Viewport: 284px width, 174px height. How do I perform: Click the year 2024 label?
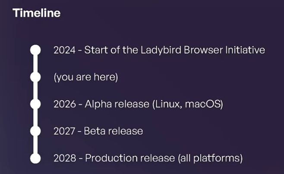coord(64,50)
